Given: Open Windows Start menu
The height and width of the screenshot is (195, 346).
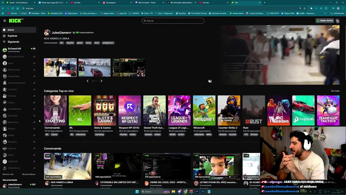Looking at the screenshot, I should (x=137, y=191).
